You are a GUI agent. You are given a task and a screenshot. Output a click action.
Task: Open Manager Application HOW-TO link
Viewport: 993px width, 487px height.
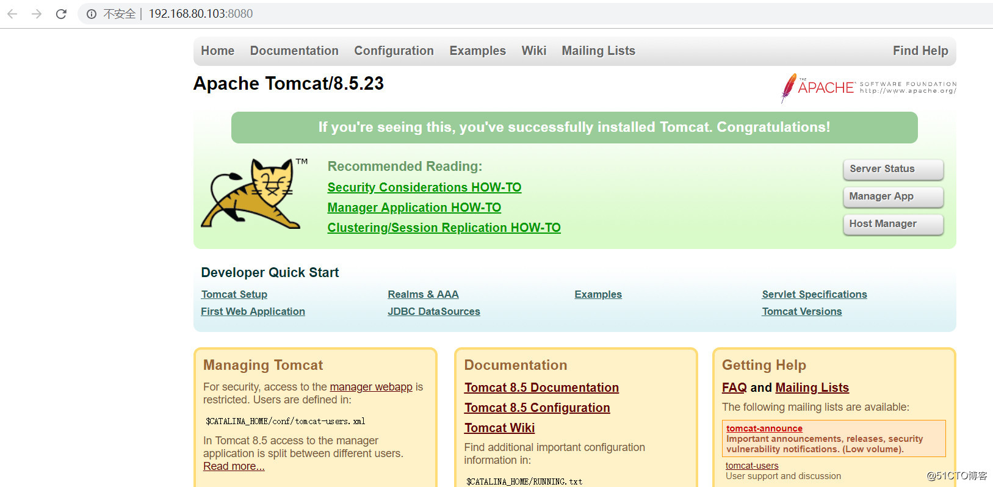pyautogui.click(x=414, y=207)
